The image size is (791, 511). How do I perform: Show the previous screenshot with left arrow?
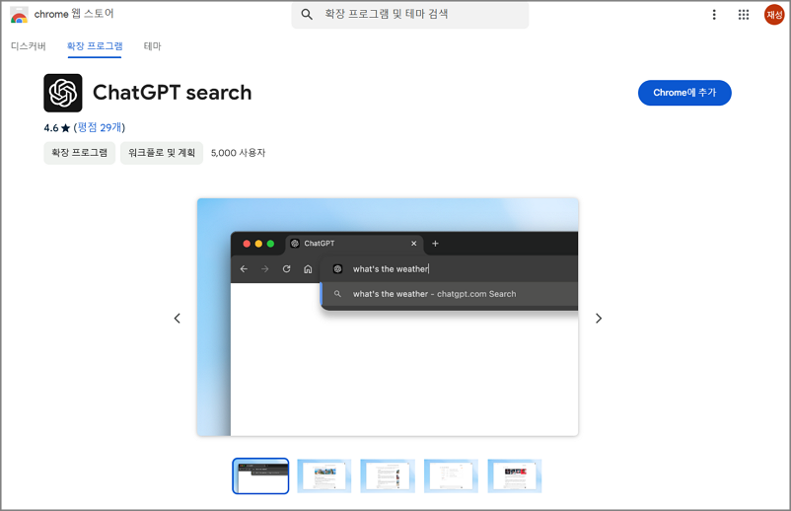[x=178, y=319]
